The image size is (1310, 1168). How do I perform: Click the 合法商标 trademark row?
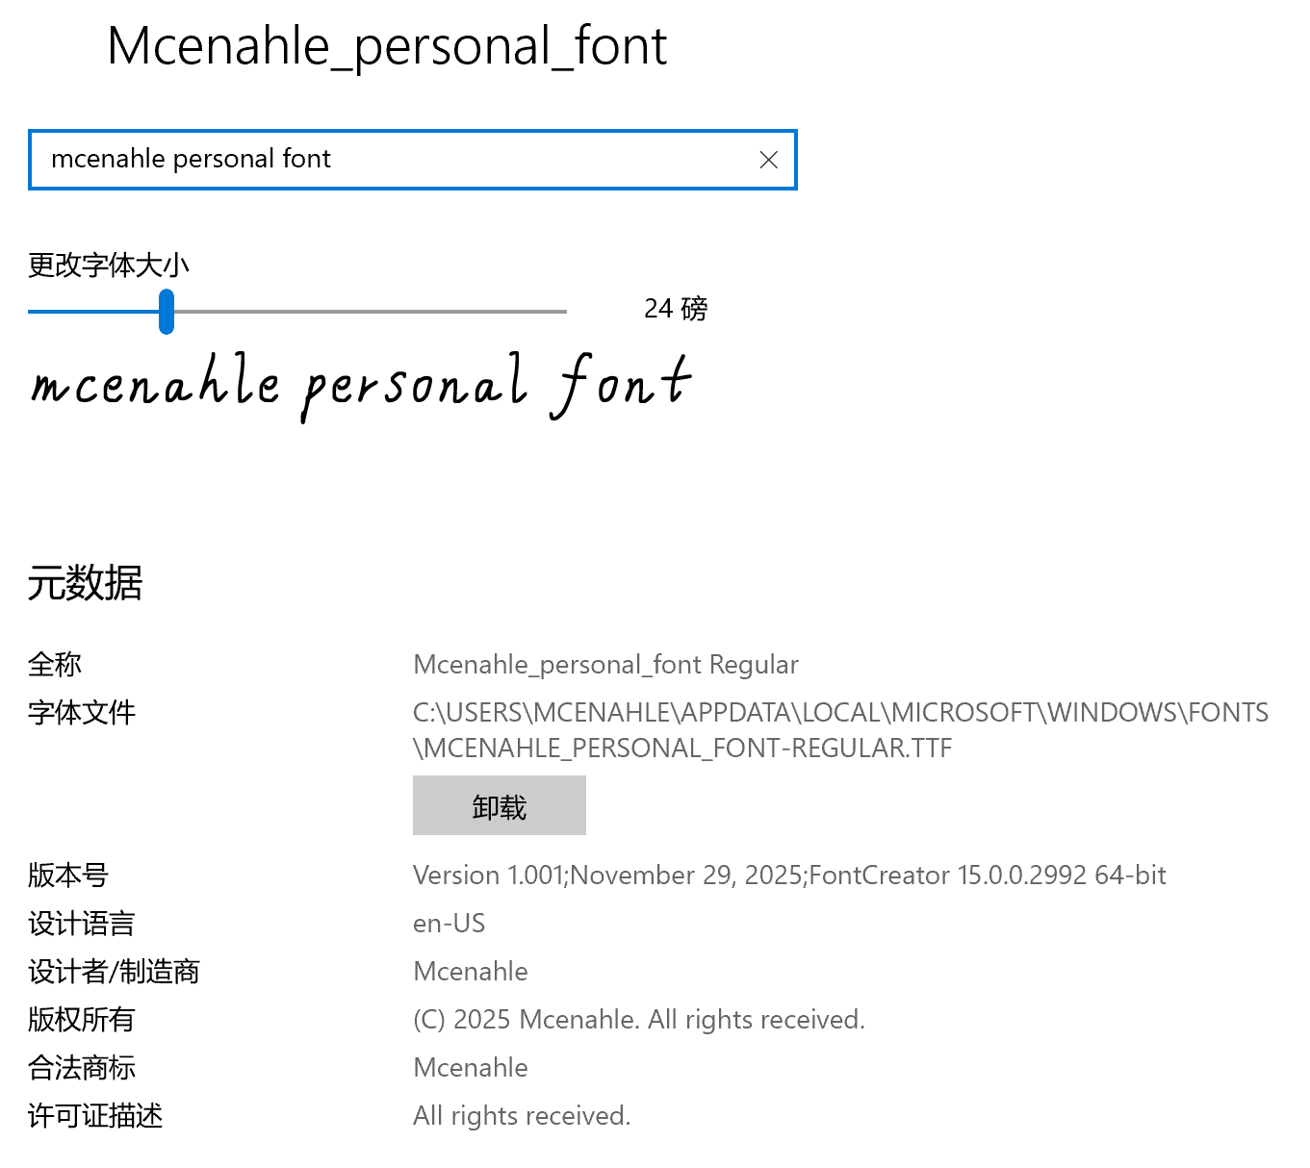point(81,1067)
